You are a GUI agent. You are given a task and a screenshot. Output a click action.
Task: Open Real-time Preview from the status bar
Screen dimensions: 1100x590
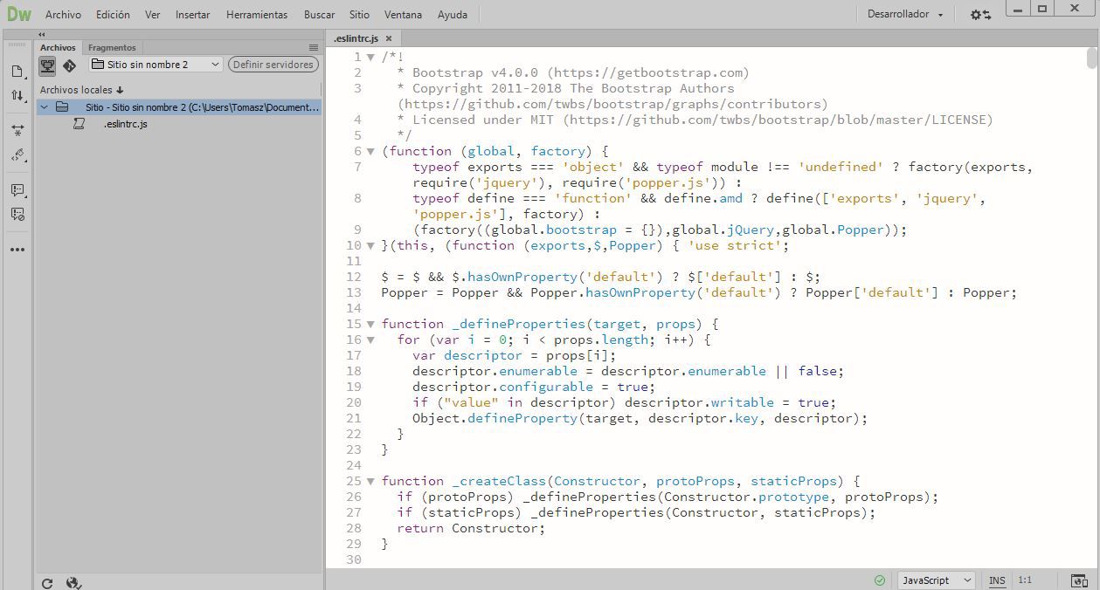tap(1078, 580)
